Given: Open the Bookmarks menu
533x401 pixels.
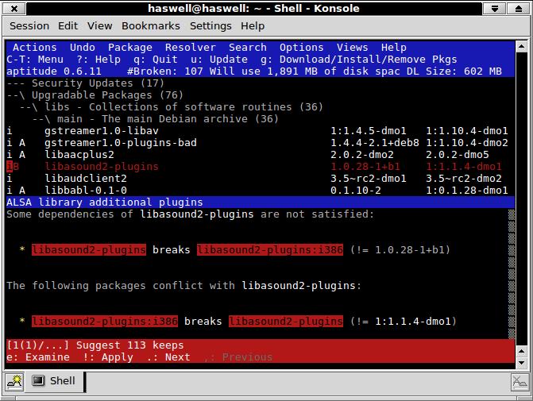Looking at the screenshot, I should tap(151, 26).
